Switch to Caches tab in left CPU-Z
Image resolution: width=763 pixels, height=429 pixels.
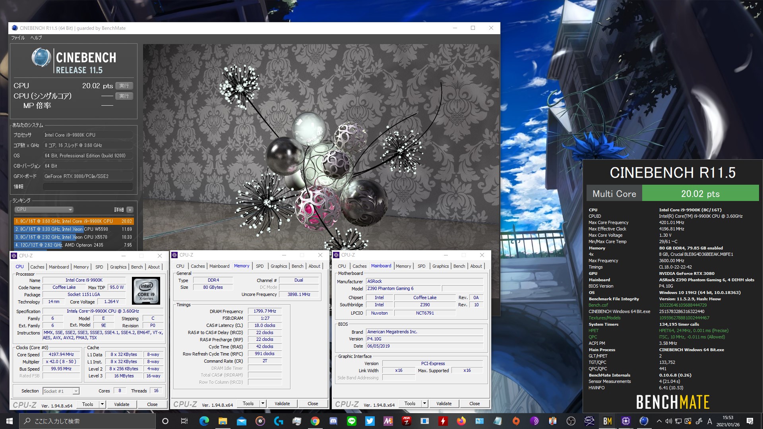click(37, 267)
